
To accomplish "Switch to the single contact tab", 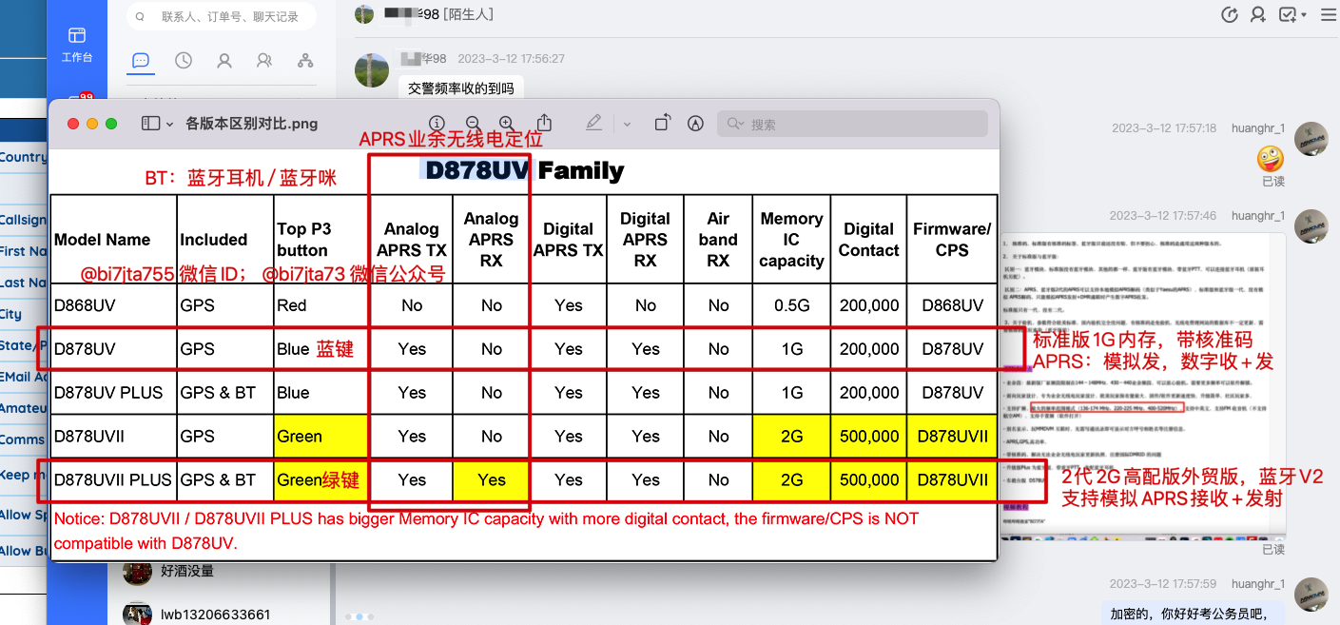I will click(224, 60).
